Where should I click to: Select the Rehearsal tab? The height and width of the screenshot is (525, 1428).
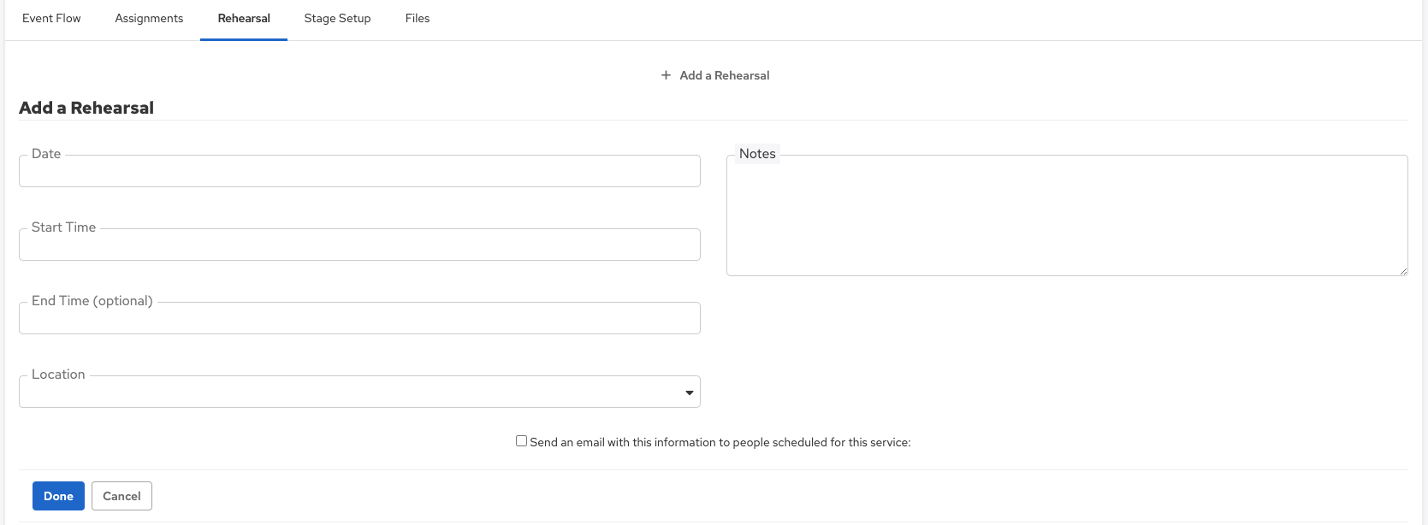coord(243,18)
